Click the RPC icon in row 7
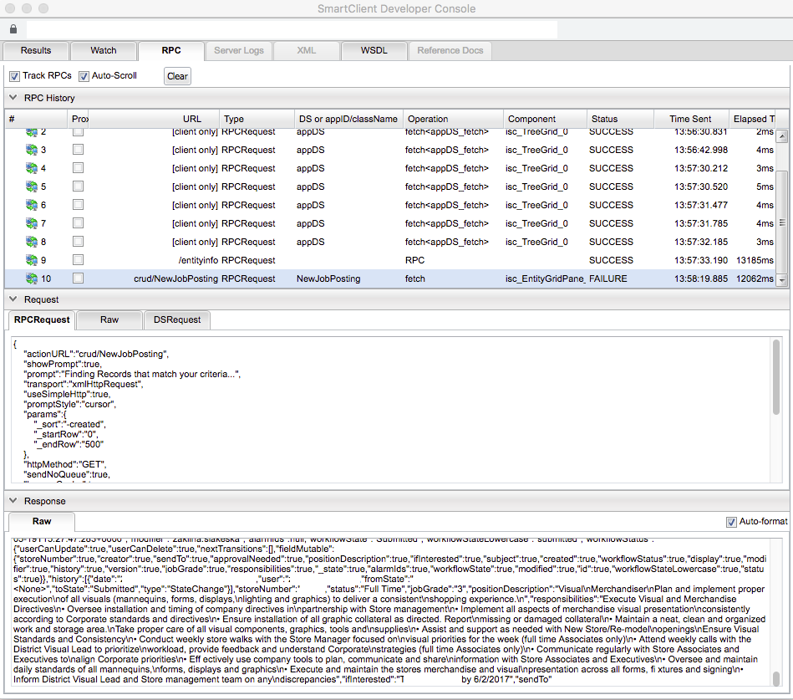 (x=32, y=223)
